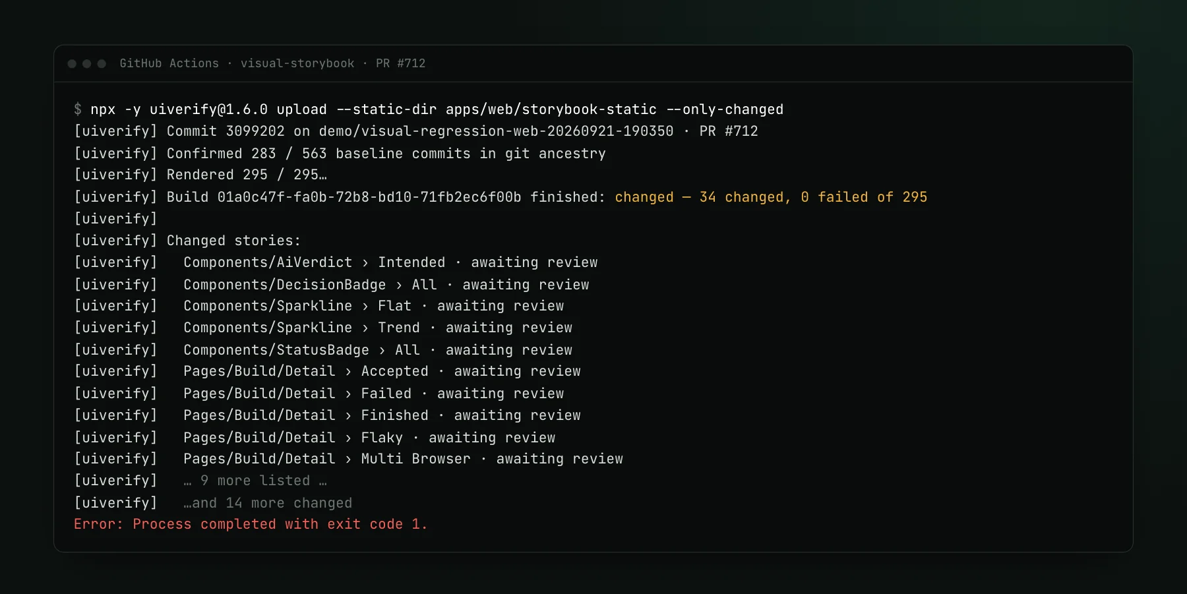Viewport: 1187px width, 594px height.
Task: Click the yellow "34 changed, 0 failed of 295" status
Action: pos(813,197)
